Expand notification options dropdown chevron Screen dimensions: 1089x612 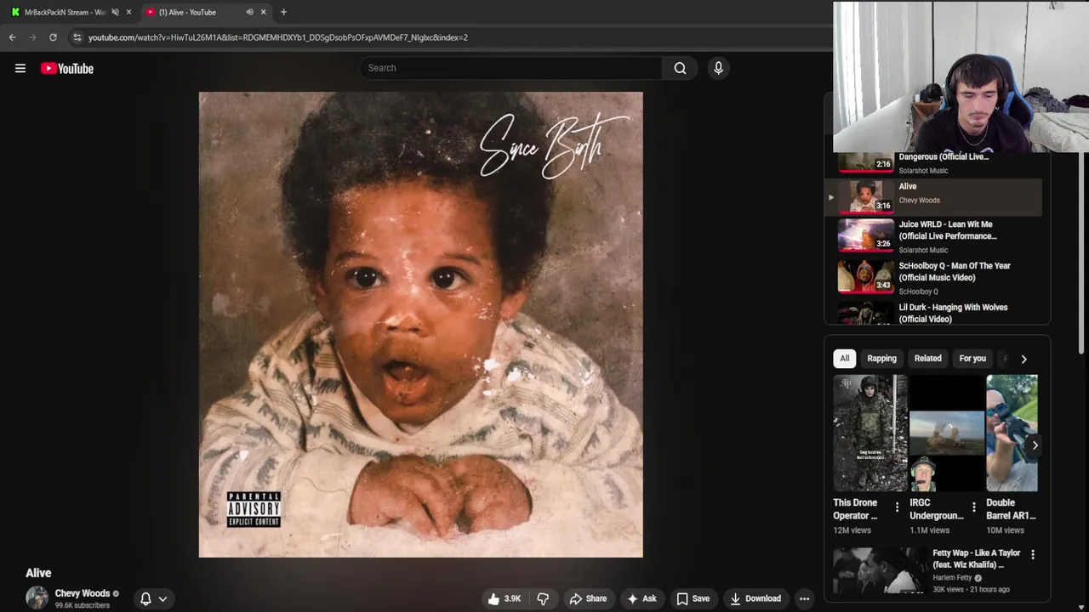point(162,598)
